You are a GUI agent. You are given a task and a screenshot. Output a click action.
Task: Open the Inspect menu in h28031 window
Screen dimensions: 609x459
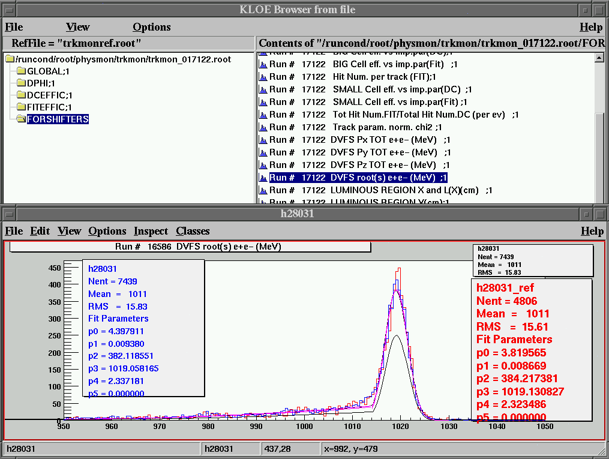click(x=151, y=230)
